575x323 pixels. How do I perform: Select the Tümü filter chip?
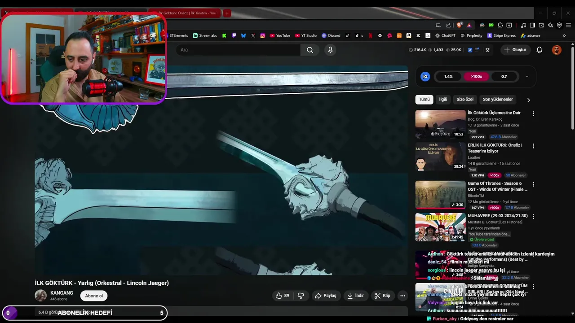click(424, 99)
